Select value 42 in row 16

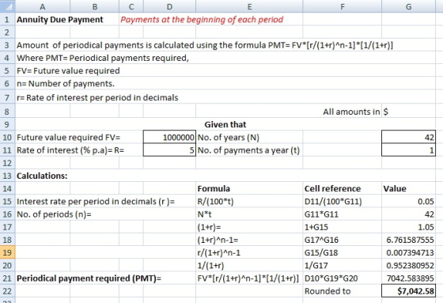tap(408, 214)
